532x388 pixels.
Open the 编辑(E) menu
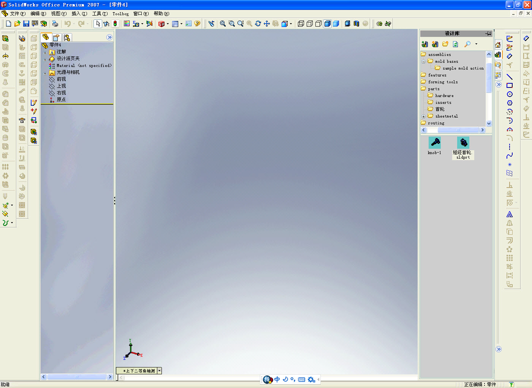coord(38,14)
